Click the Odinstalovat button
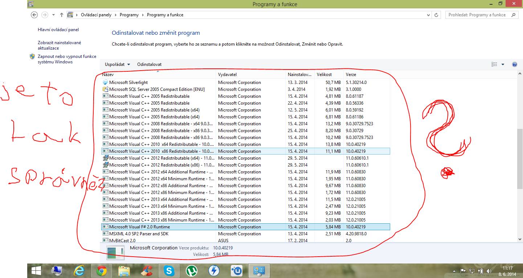The height and width of the screenshot is (278, 523). pos(149,64)
